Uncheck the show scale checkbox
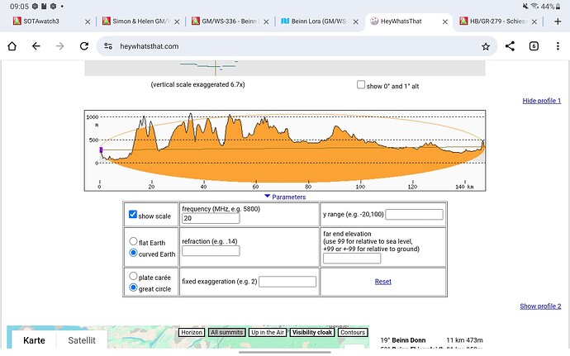Viewport: 570px width, 356px height. click(x=133, y=215)
